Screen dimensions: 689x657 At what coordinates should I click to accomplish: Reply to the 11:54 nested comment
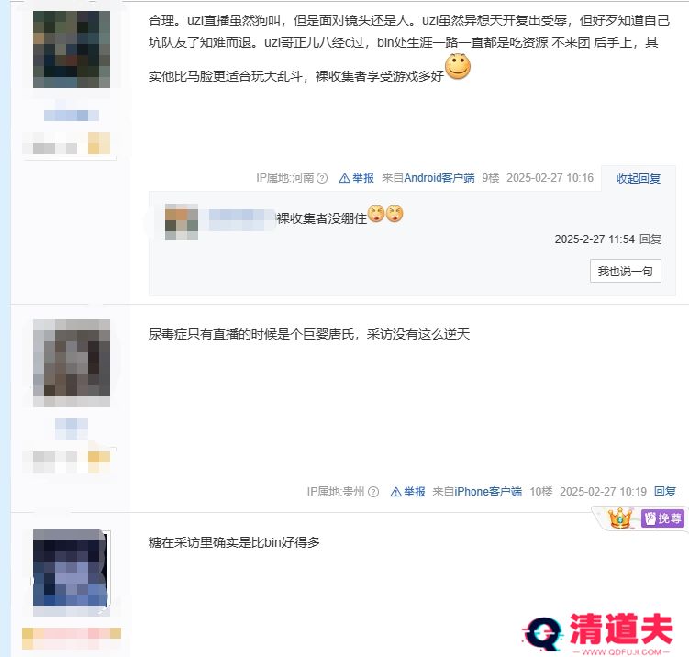tap(650, 239)
